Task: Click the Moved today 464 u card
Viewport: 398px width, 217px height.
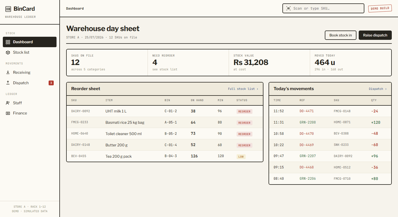Action: 351,63
